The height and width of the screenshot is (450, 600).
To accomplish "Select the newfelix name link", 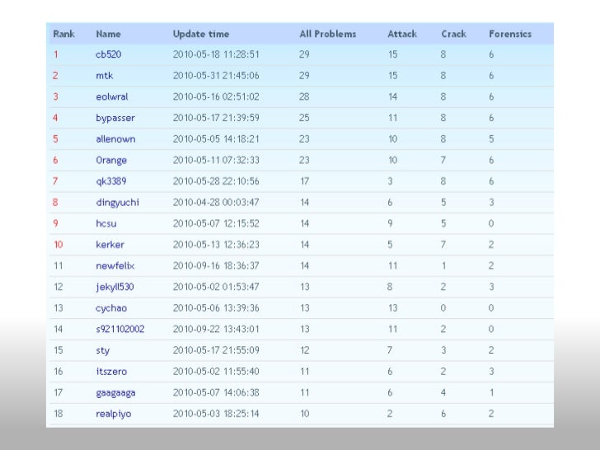I will click(115, 265).
